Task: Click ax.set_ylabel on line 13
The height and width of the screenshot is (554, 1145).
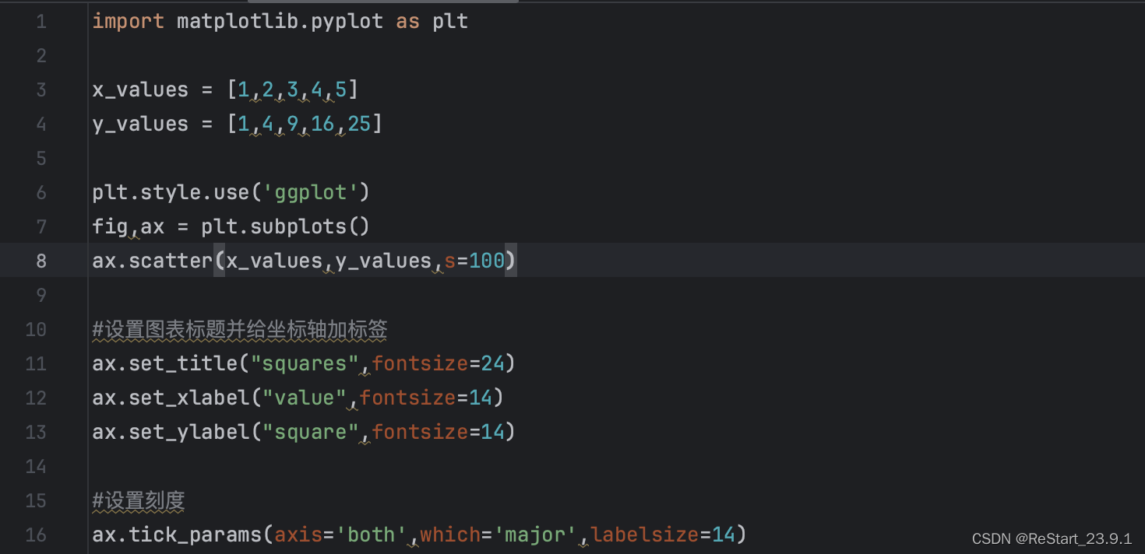Action: point(170,432)
